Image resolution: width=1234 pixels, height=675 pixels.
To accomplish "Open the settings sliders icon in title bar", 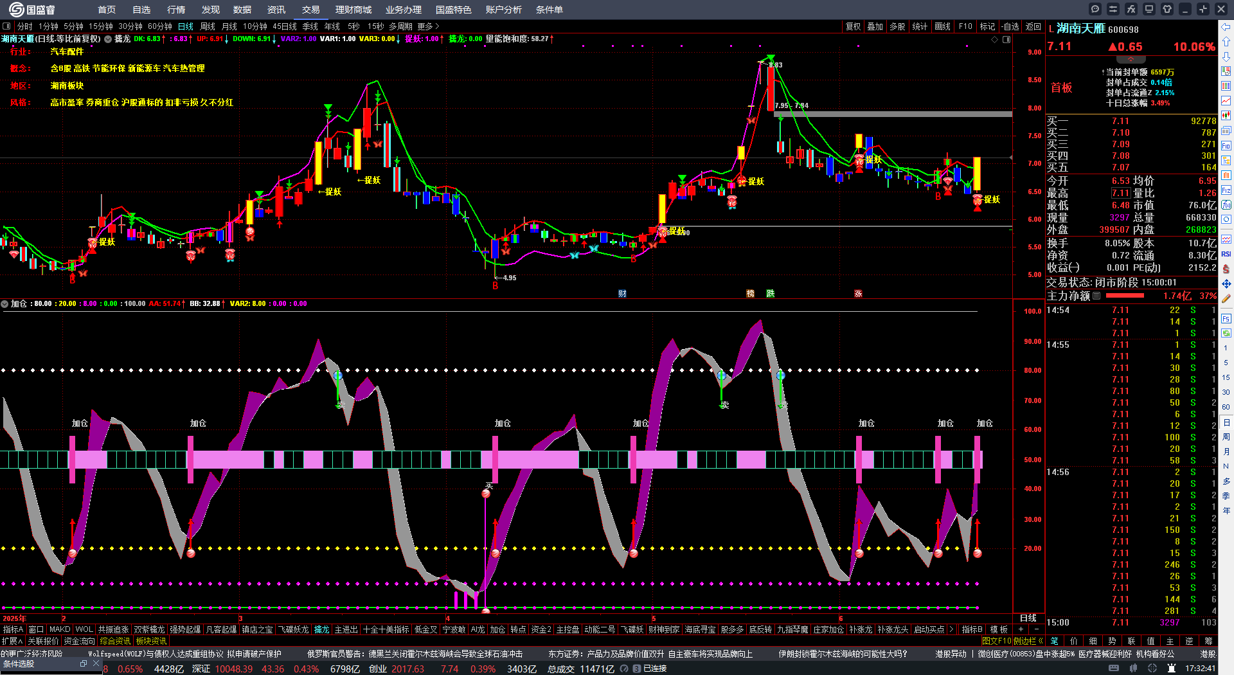I will [x=1113, y=9].
